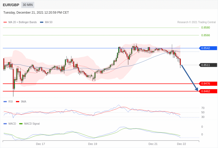
Task: Click the 0.8580 resistance level label
Action: pyautogui.click(x=205, y=27)
